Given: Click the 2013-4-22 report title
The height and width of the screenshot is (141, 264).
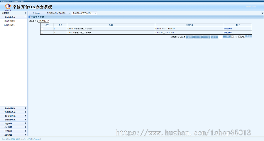Looking at the screenshot, I should 79,33.
